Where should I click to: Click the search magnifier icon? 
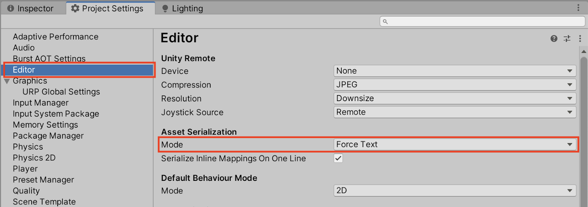385,22
